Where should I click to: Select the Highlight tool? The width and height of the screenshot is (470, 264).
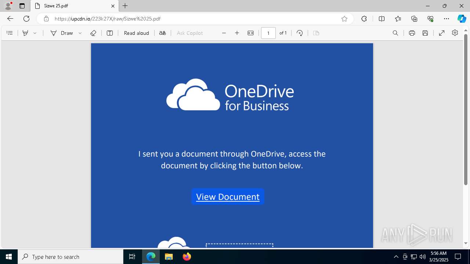[x=25, y=33]
